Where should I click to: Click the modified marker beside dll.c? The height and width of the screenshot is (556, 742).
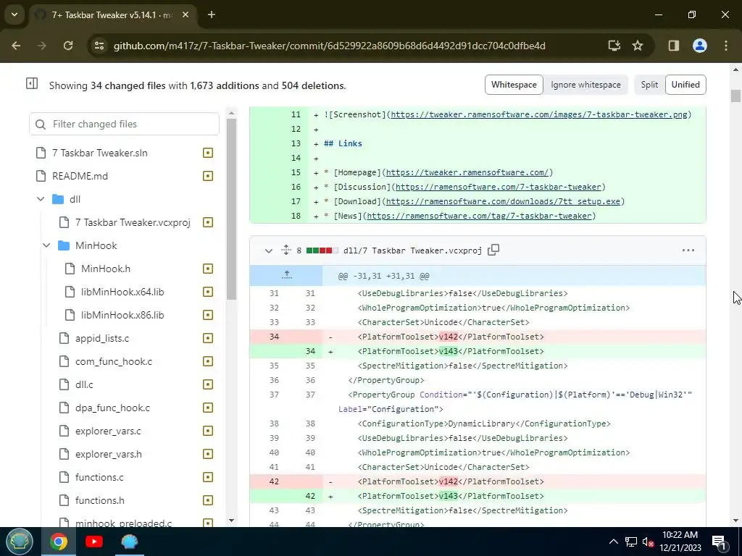click(208, 384)
